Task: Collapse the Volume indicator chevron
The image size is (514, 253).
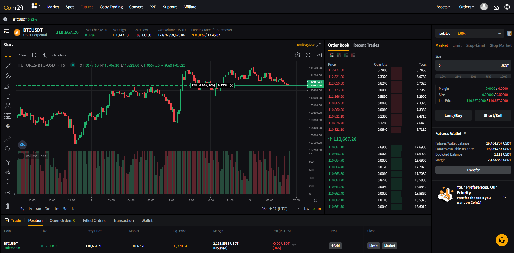Action: (x=21, y=156)
